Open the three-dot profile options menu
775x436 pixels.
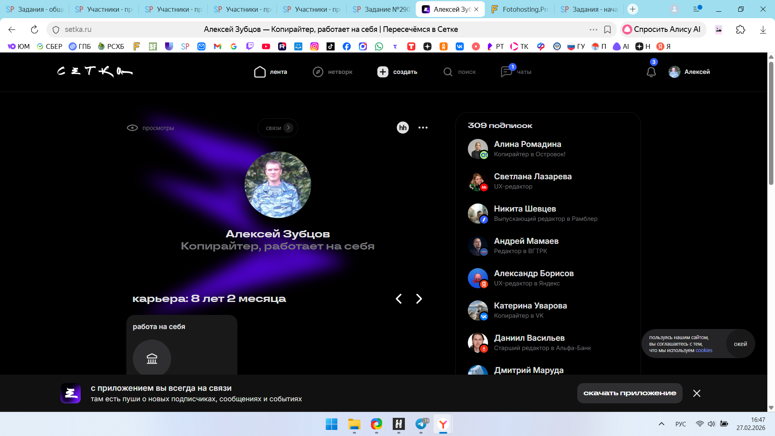[x=423, y=128]
